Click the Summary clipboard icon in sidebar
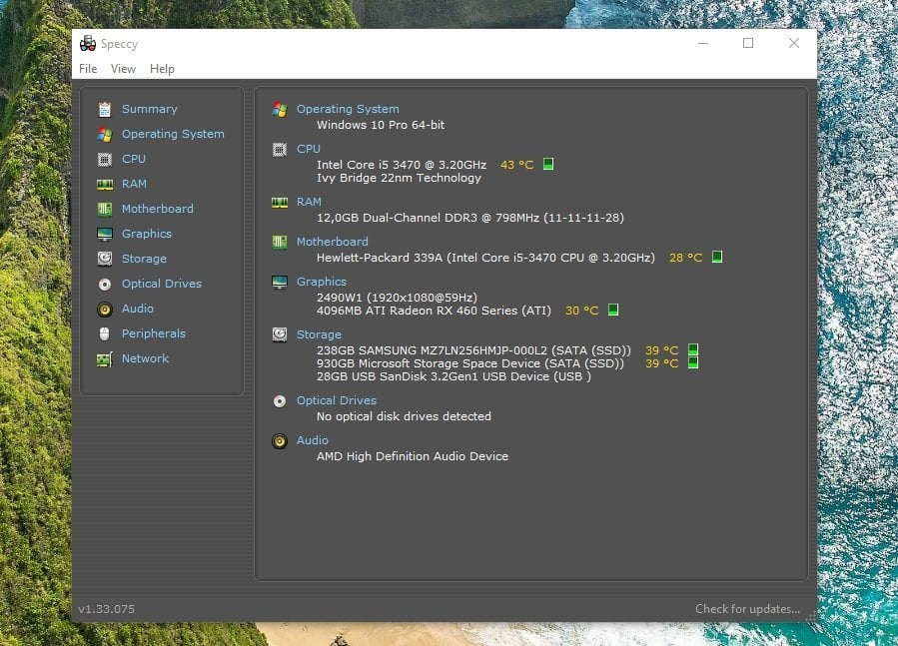898x646 pixels. [104, 109]
